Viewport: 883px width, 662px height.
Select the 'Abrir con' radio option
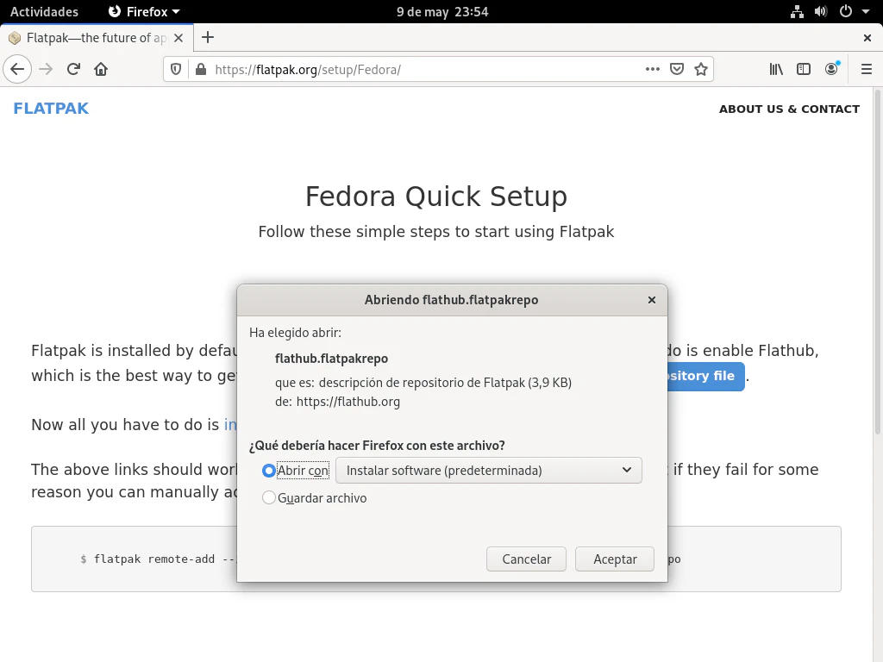pos(269,471)
